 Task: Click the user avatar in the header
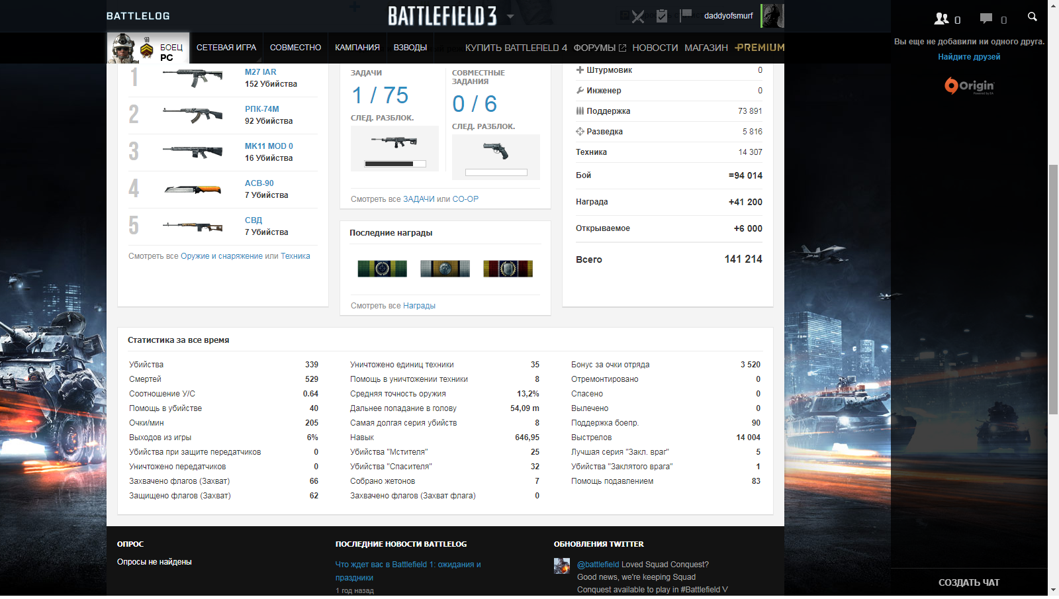tap(772, 16)
